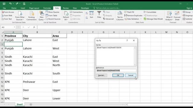Click the Peshawar cell
The image size is (193, 108).
37,82
